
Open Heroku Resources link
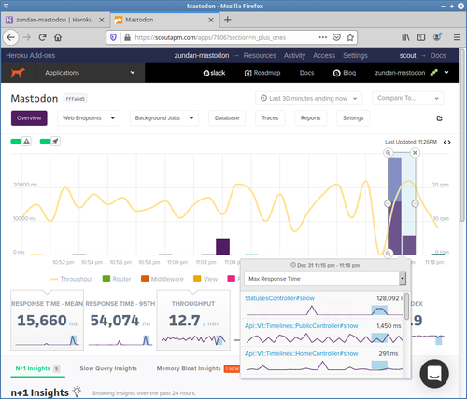[260, 55]
